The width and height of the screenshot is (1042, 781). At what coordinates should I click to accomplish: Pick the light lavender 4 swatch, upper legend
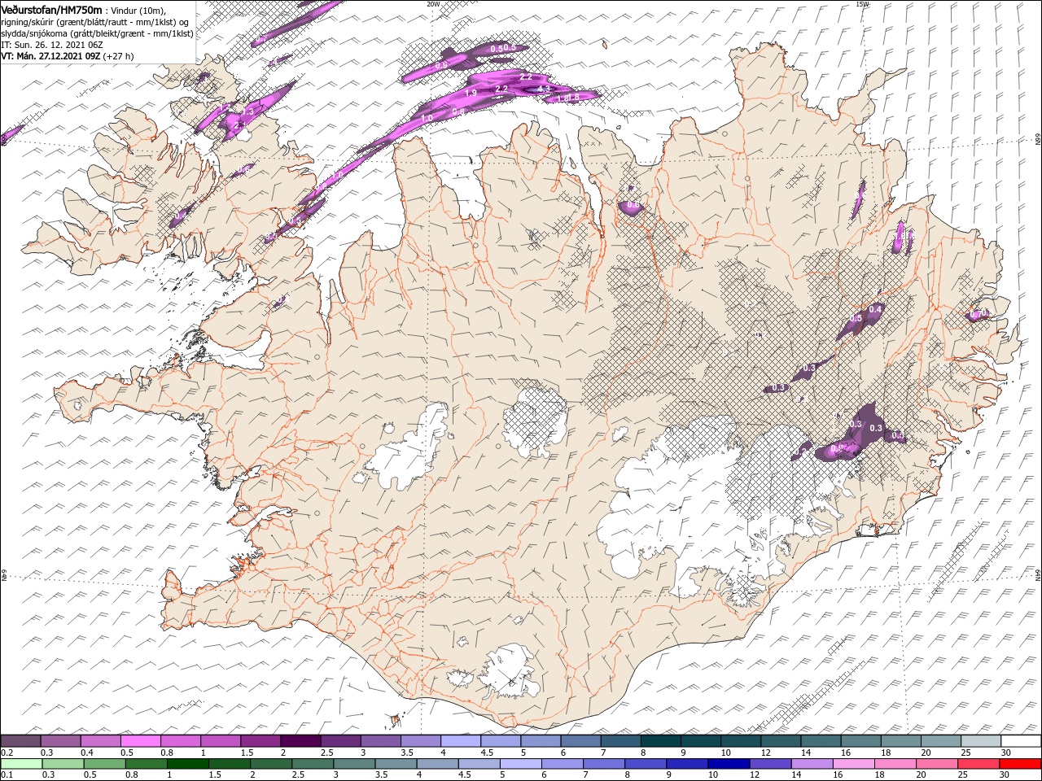click(461, 741)
